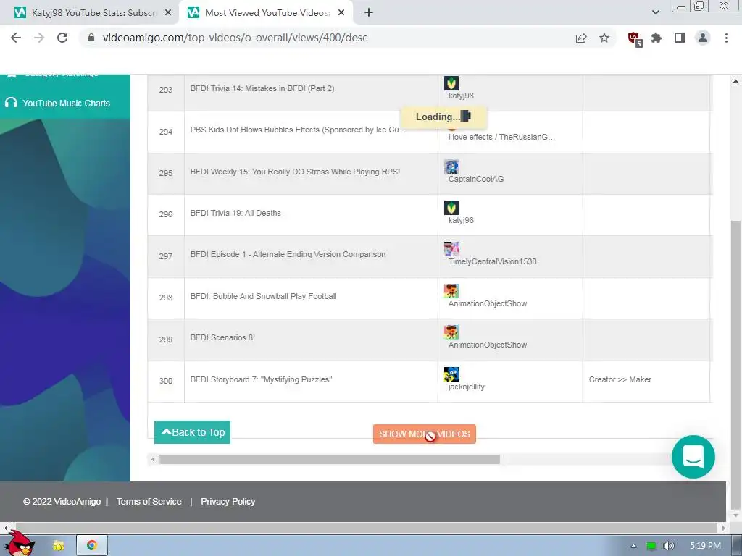
Task: Open the volume speaker tray icon
Action: pyautogui.click(x=668, y=546)
